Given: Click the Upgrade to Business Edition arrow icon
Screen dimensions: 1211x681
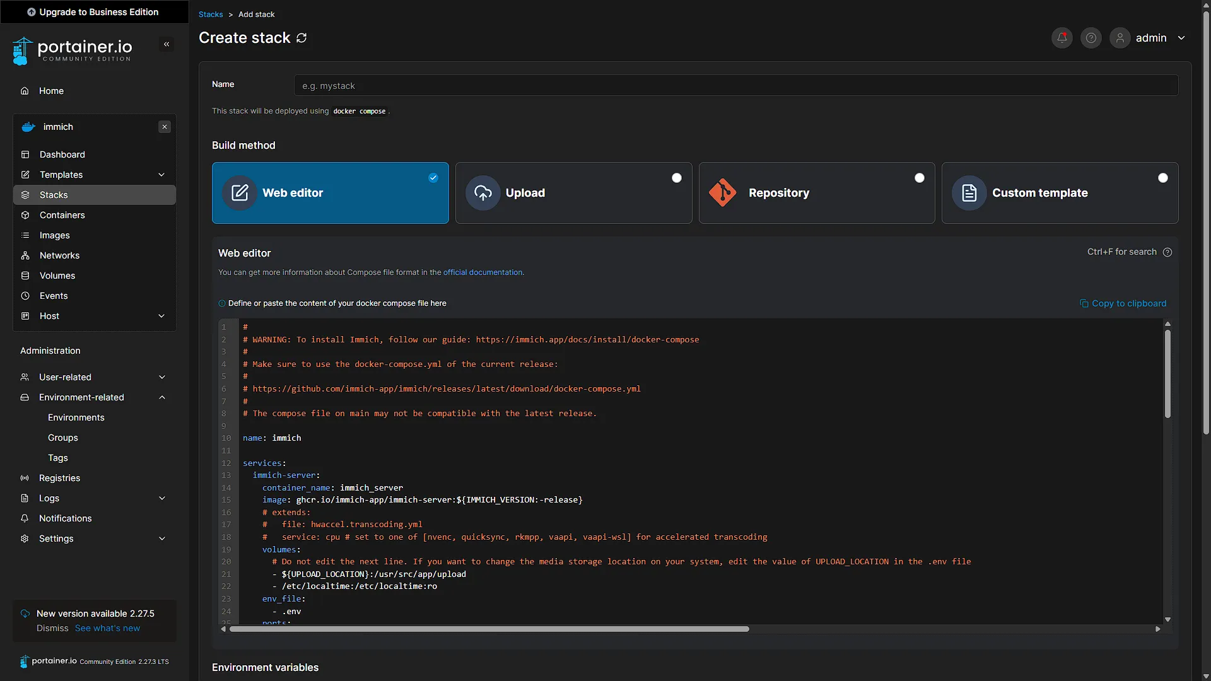Looking at the screenshot, I should point(32,12).
